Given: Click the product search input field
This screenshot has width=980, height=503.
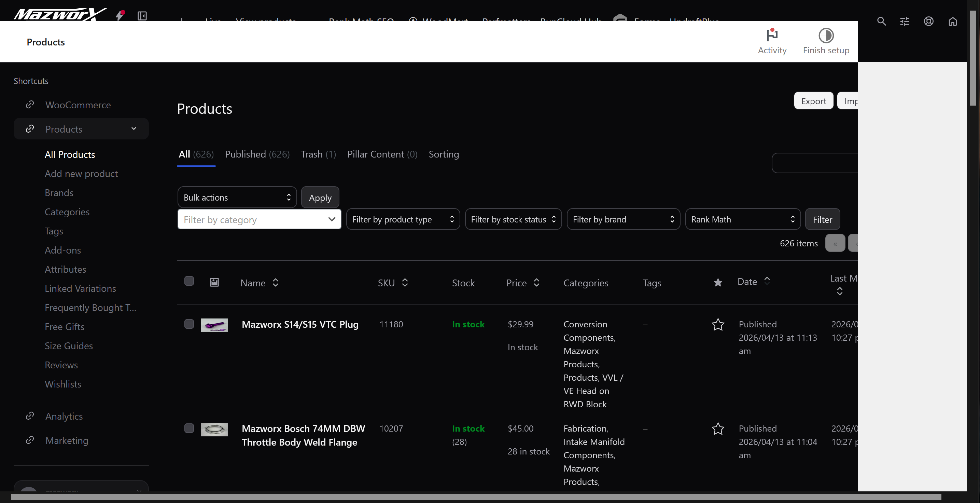Looking at the screenshot, I should tap(814, 163).
